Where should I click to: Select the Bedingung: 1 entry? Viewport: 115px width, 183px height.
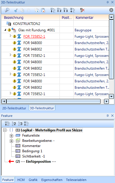point(32,151)
